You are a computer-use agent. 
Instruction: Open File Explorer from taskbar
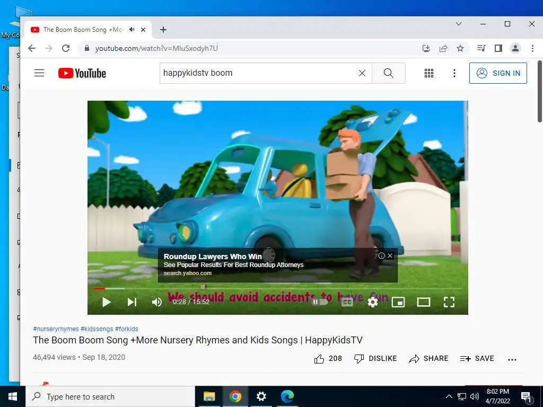click(x=209, y=396)
